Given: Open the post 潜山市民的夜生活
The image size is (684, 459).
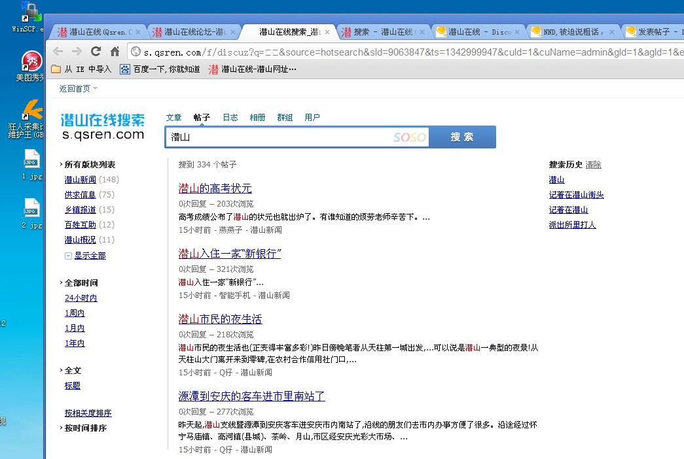Looking at the screenshot, I should tap(221, 318).
